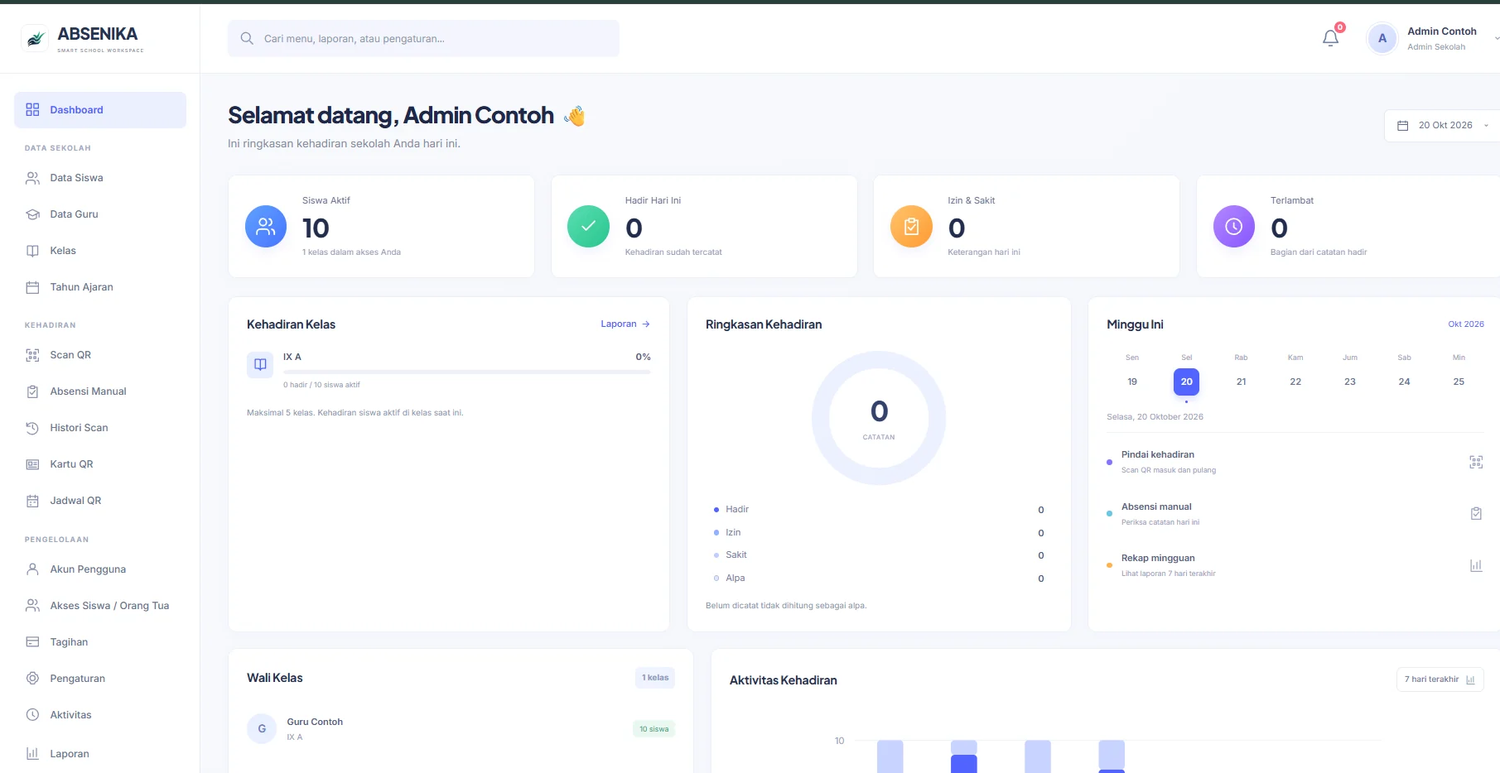Click the IX A attendance progress bar
This screenshot has width=1500, height=773.
pyautogui.click(x=467, y=372)
